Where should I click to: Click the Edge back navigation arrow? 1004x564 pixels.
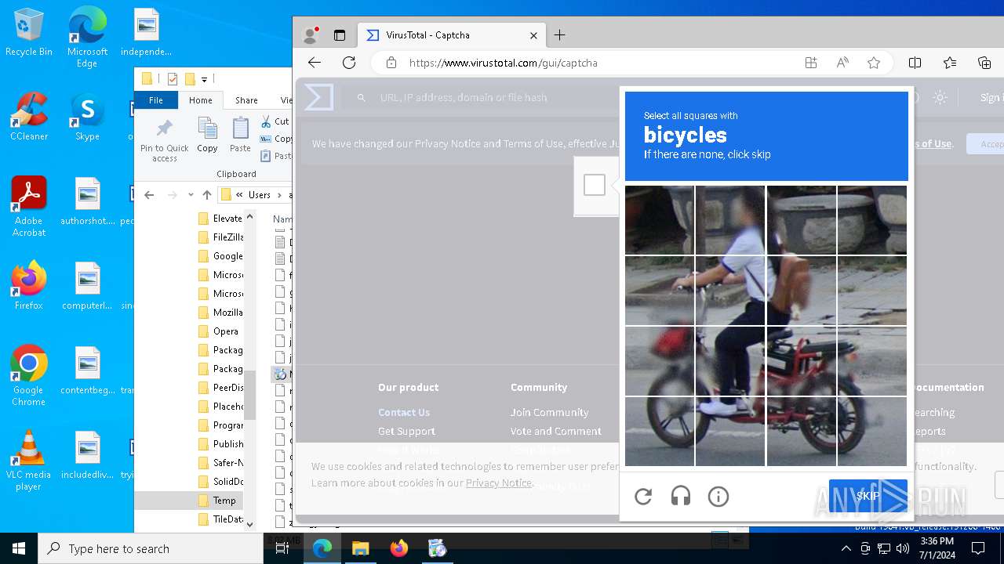[315, 63]
